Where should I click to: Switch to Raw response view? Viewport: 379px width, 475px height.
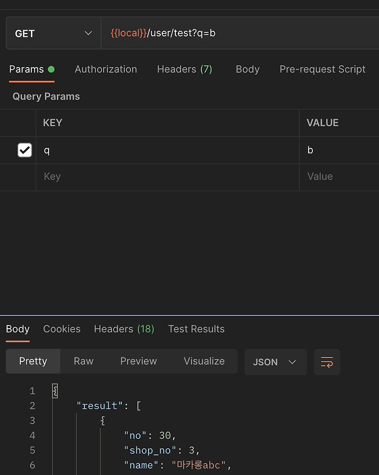coord(83,361)
